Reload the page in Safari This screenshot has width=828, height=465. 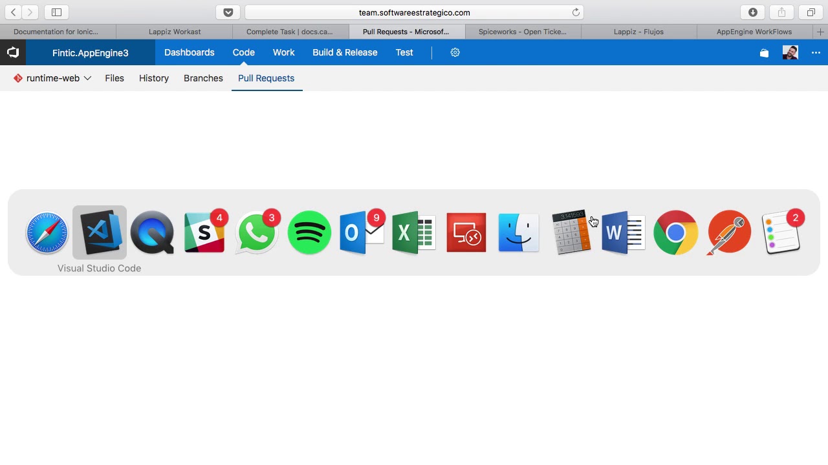tap(576, 12)
